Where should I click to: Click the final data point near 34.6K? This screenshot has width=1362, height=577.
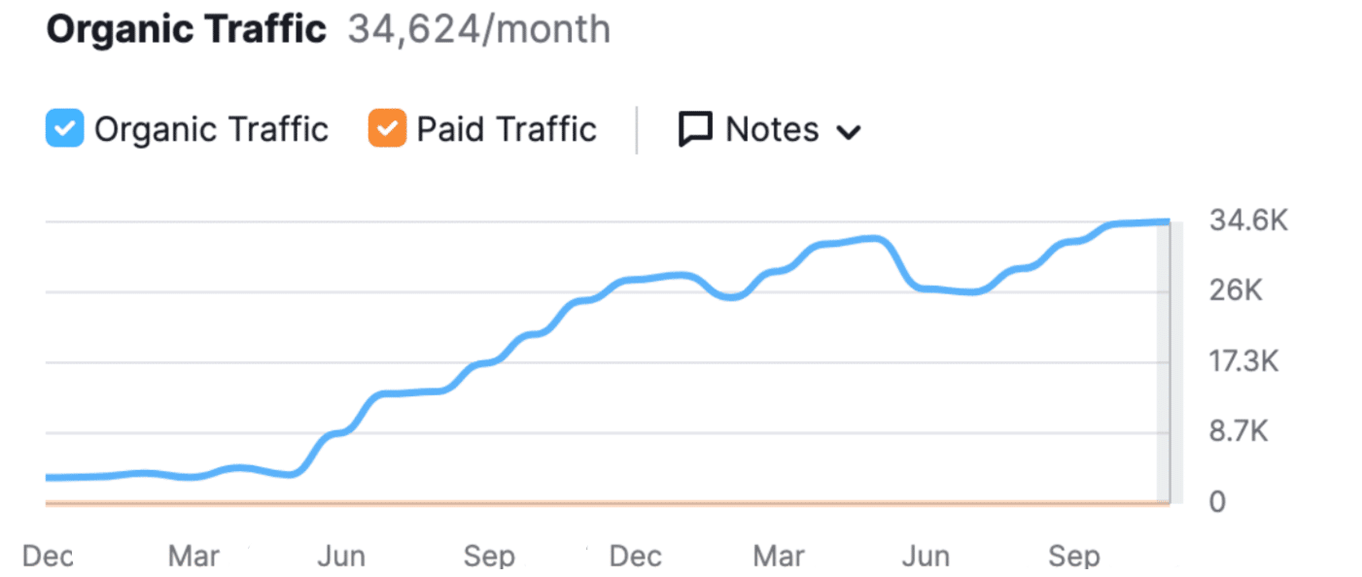[x=1164, y=221]
